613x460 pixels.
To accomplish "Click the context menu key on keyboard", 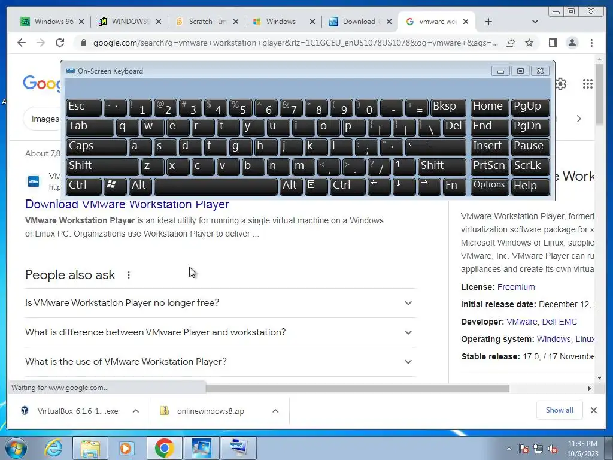I will pos(316,186).
